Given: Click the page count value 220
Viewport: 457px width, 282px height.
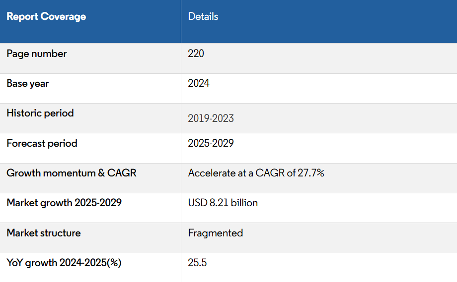Looking at the screenshot, I should coord(196,54).
